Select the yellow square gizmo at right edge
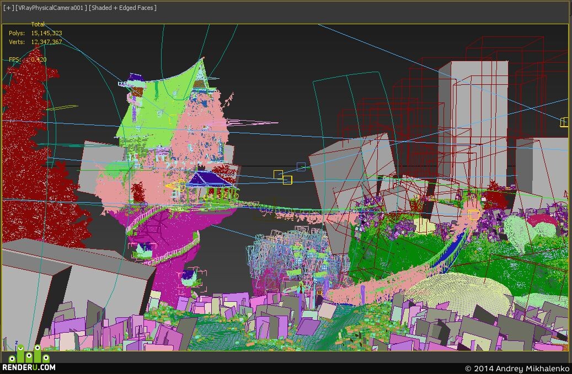This screenshot has height=374, width=572. [564, 122]
